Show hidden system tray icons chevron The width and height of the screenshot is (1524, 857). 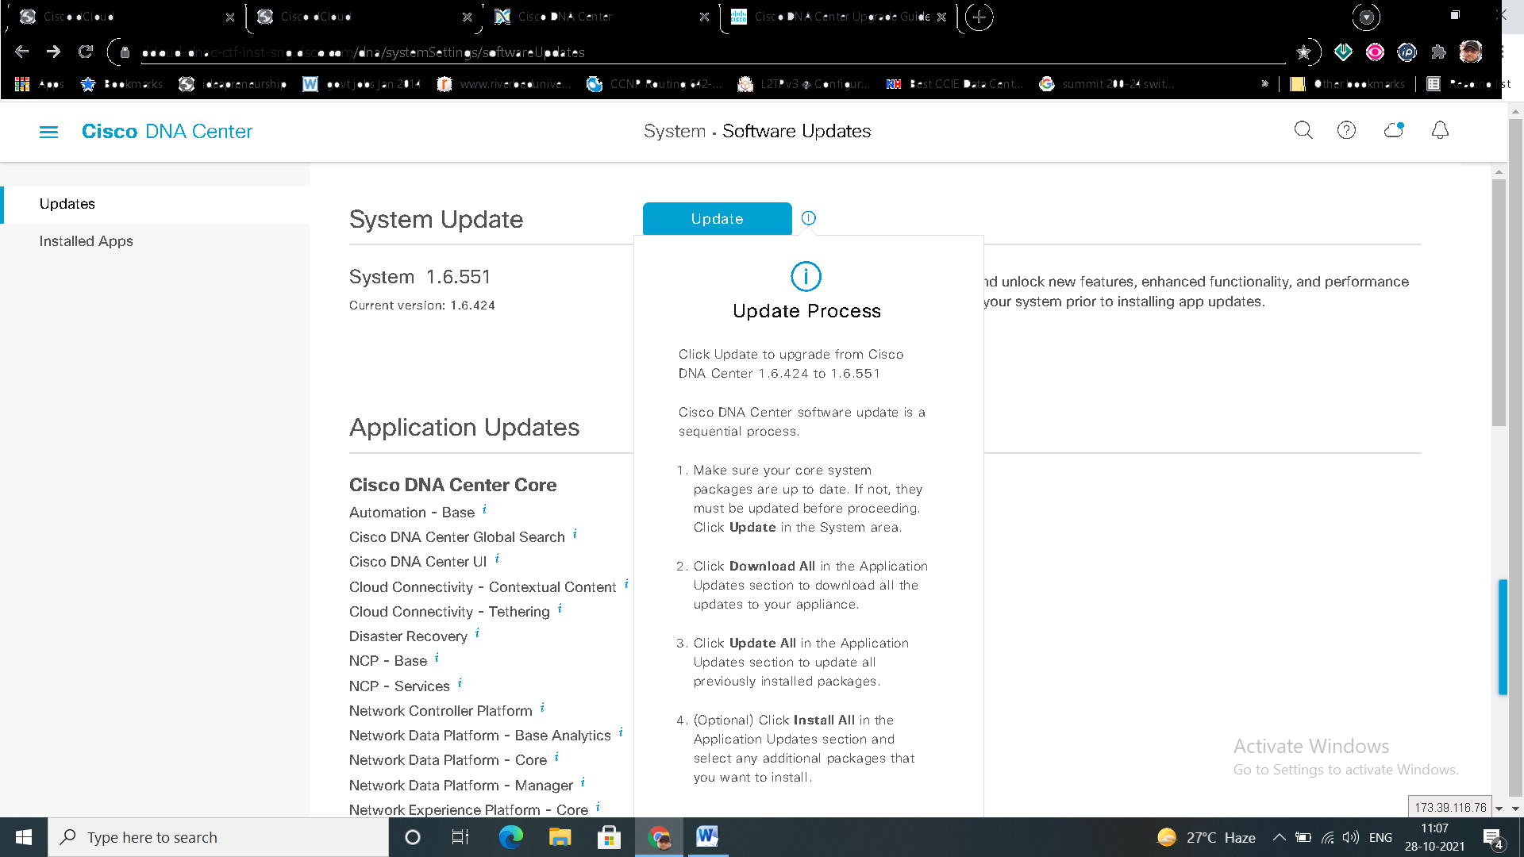click(x=1279, y=837)
